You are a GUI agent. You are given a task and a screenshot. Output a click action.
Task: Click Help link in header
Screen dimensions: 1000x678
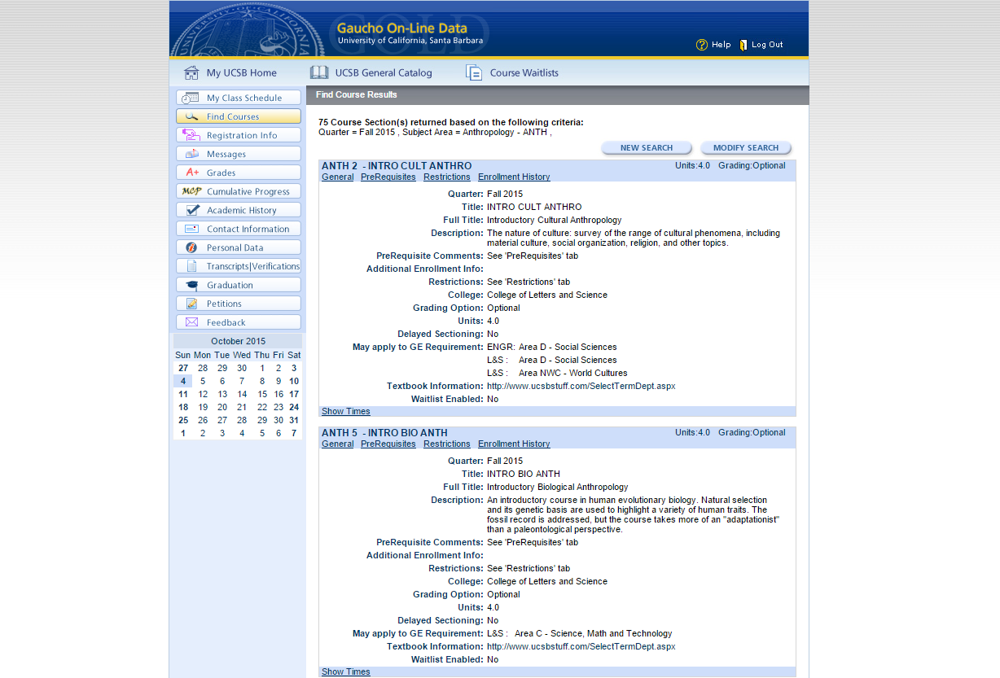(721, 45)
